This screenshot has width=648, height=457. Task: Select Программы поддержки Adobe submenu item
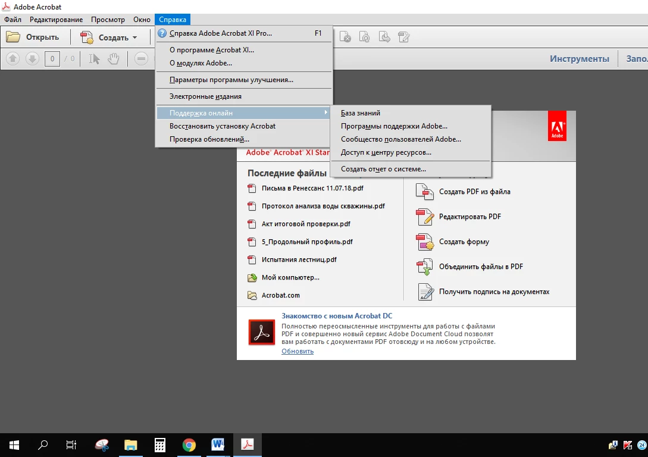[411, 126]
